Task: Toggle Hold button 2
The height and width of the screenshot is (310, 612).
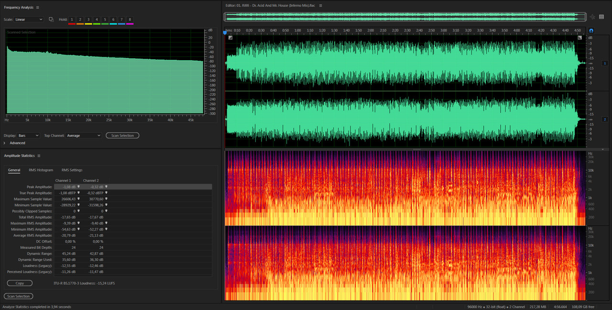Action: 80,19
